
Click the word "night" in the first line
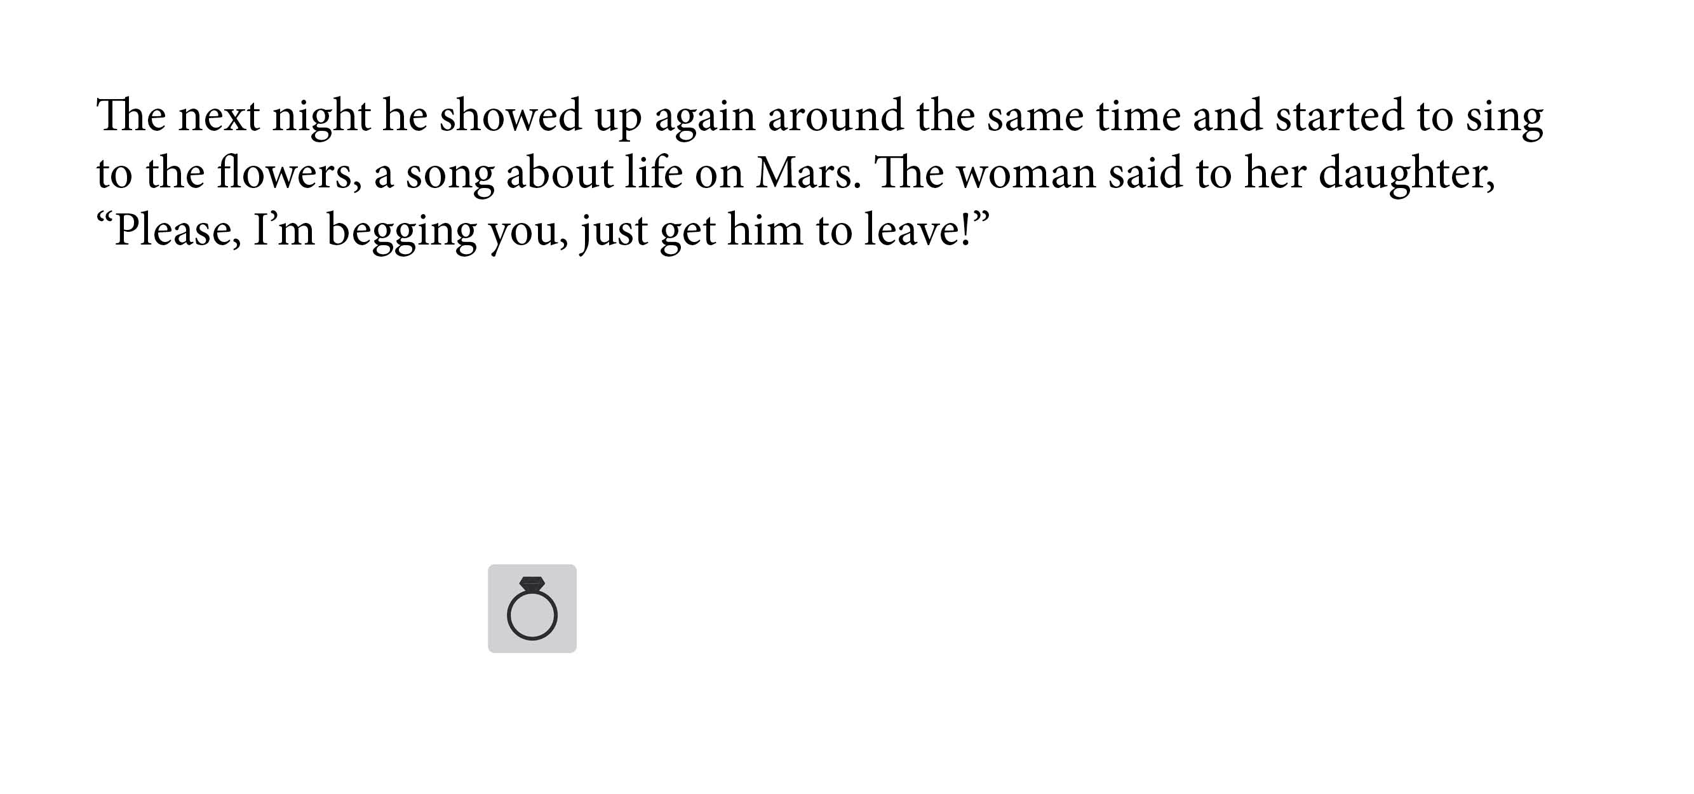(x=321, y=116)
